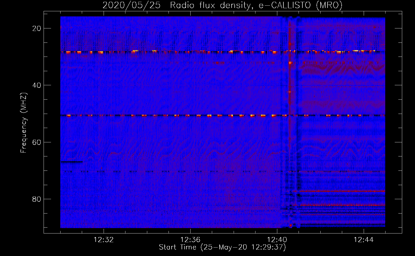Click the 80 MHz frequency tick label
Image resolution: width=415 pixels, height=256 pixels.
click(37, 199)
